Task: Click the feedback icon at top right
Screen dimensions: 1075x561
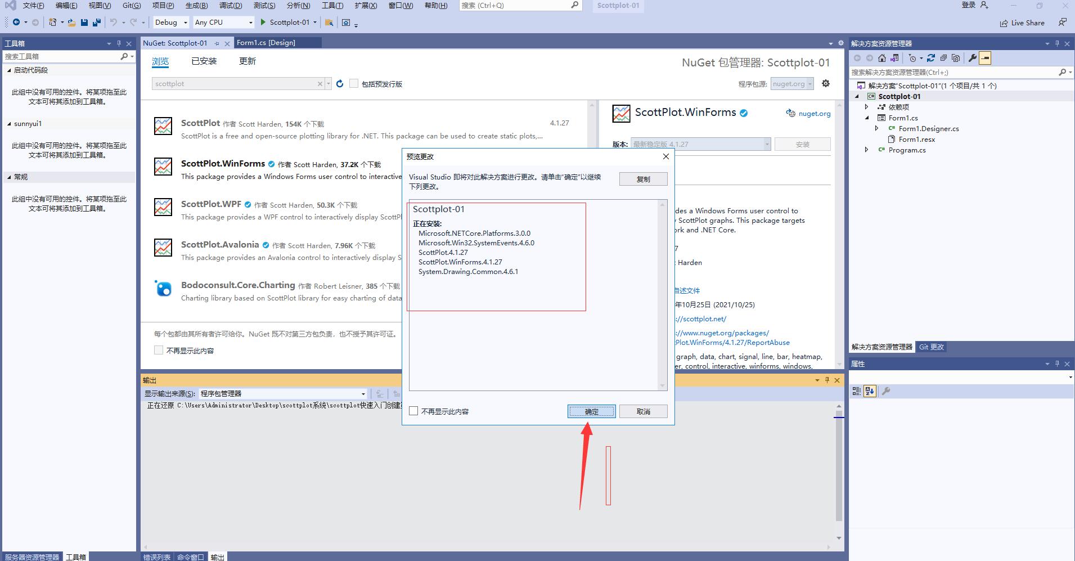Action: tap(1062, 23)
